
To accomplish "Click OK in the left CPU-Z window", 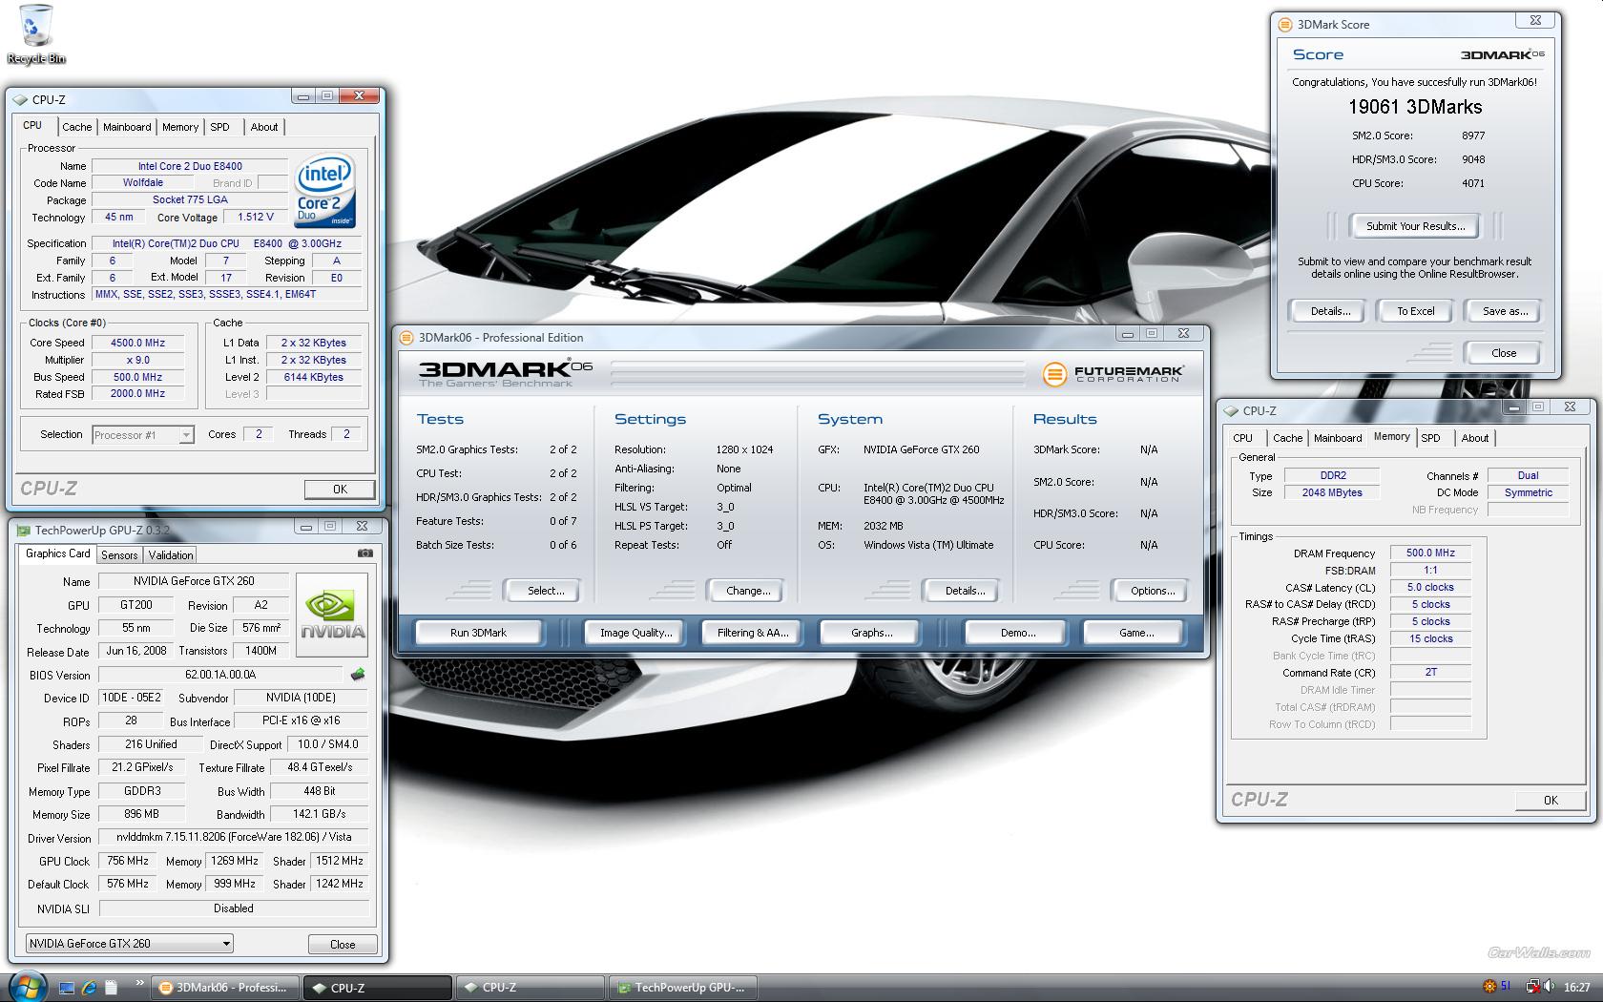I will pyautogui.click(x=340, y=489).
